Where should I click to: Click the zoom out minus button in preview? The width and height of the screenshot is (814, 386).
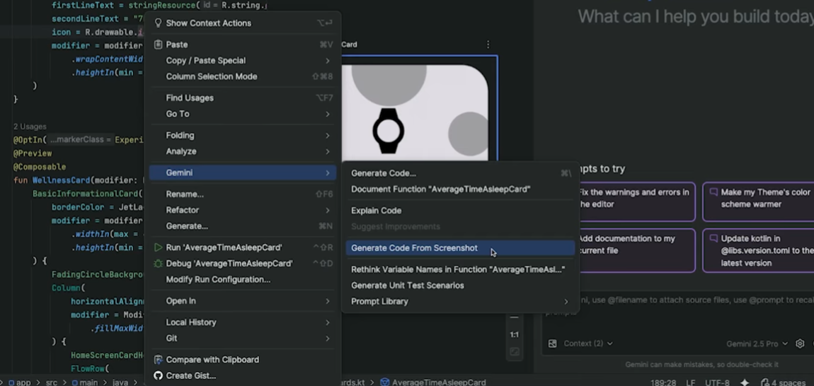point(514,317)
